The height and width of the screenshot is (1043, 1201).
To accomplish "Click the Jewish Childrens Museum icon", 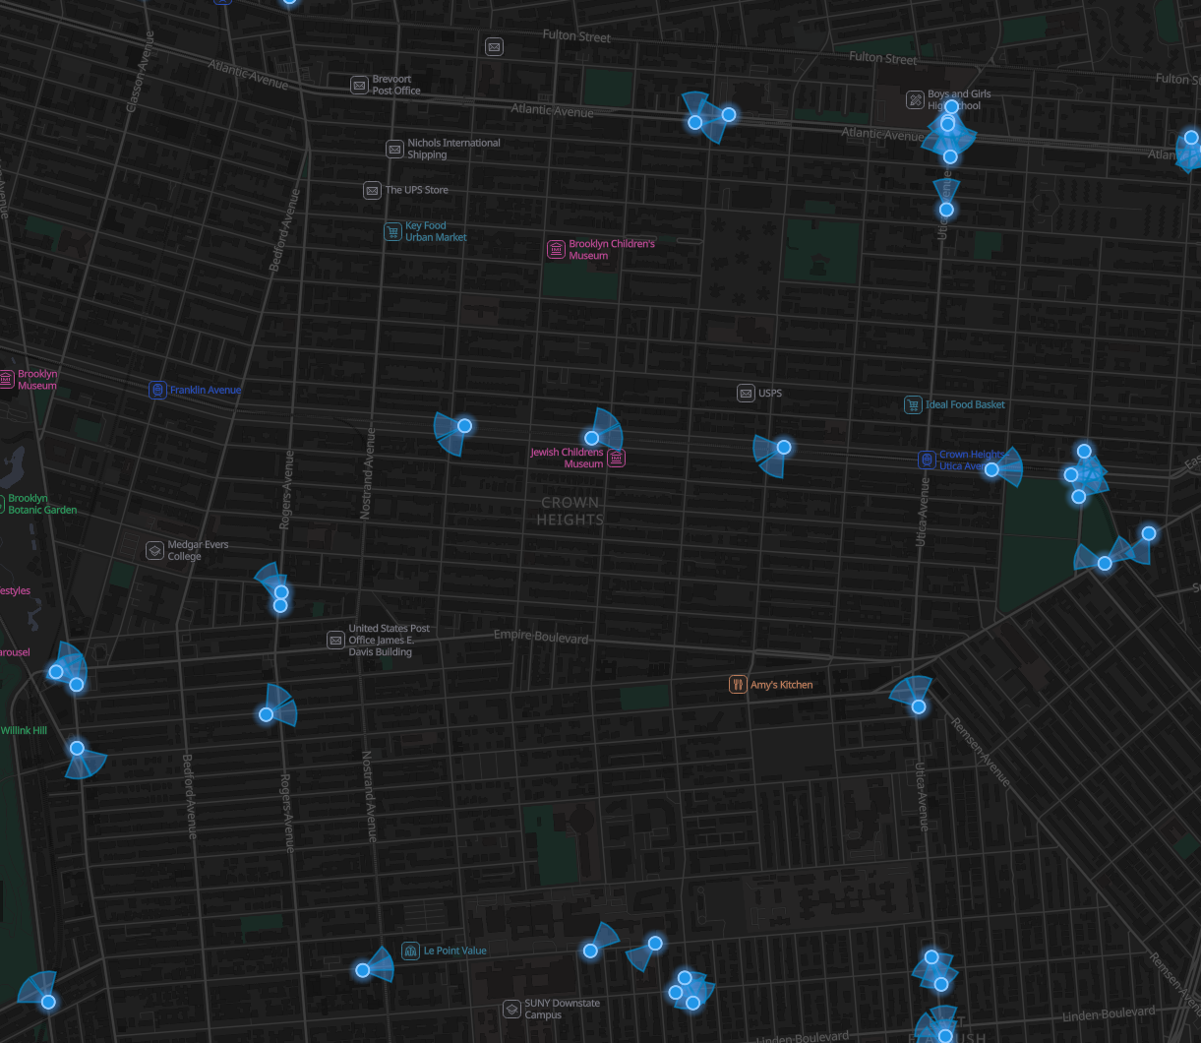I will coord(616,458).
